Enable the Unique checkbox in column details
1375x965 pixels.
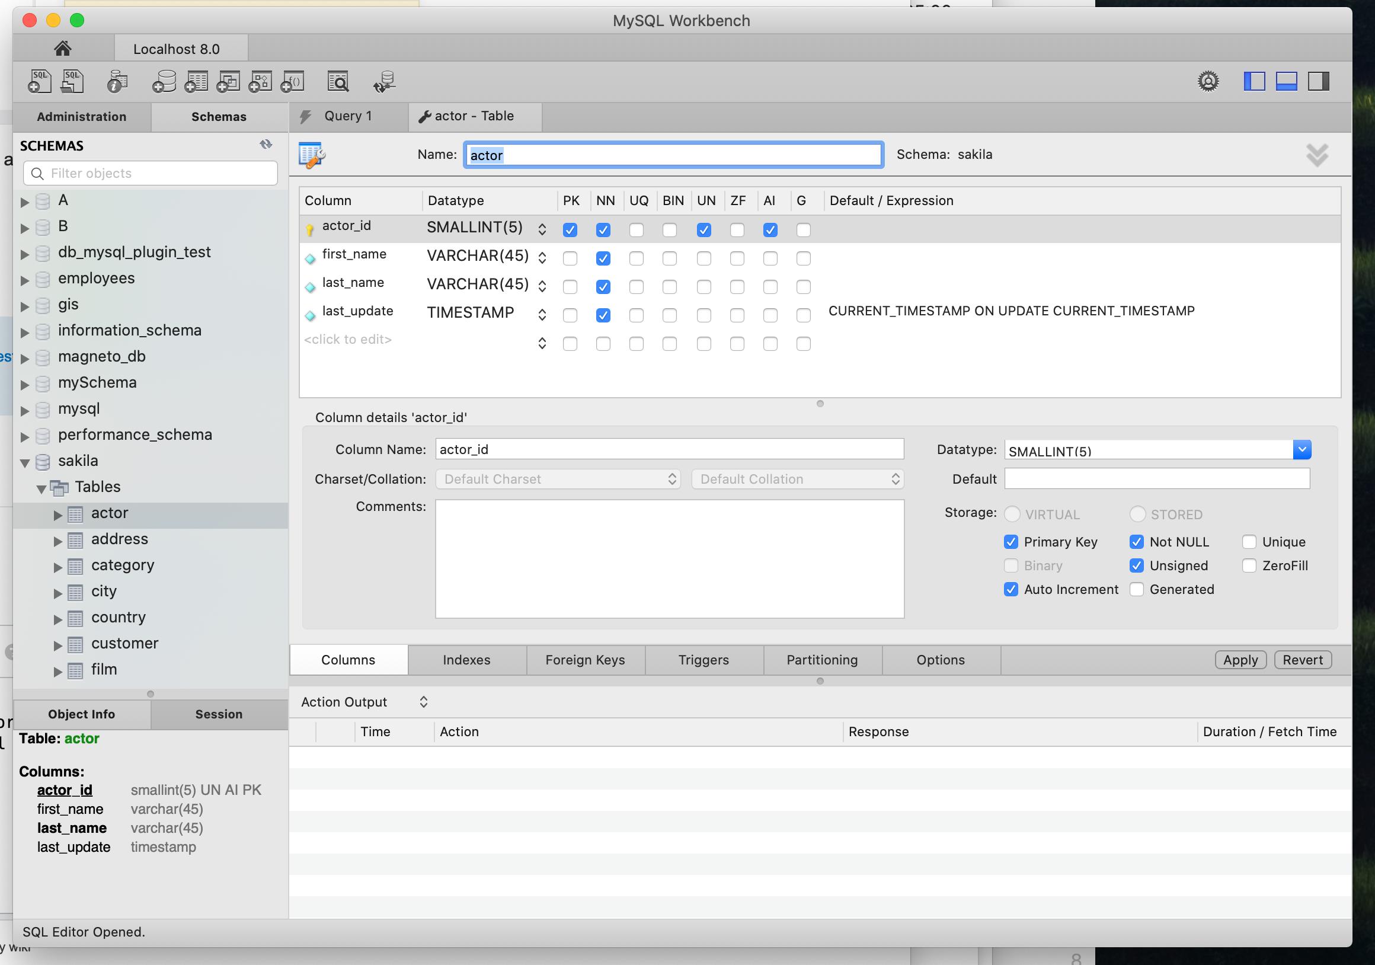click(x=1249, y=542)
